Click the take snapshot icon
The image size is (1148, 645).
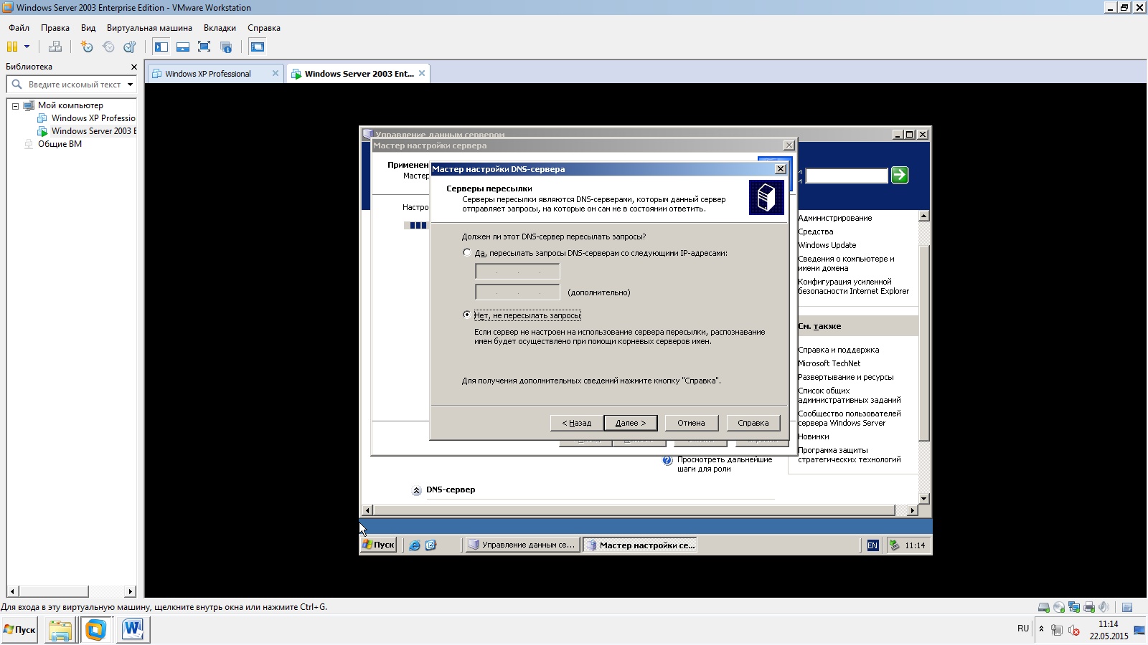tap(87, 47)
